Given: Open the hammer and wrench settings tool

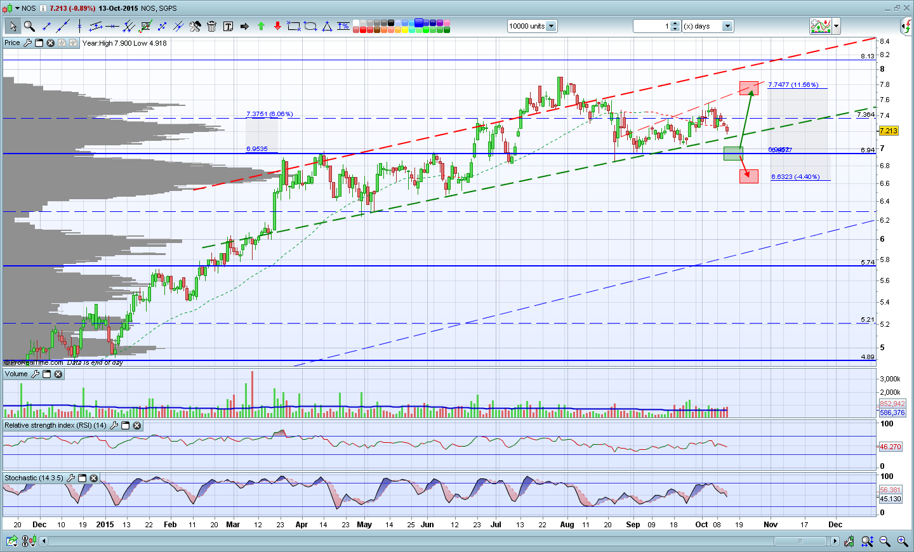Looking at the screenshot, I should click(x=195, y=26).
